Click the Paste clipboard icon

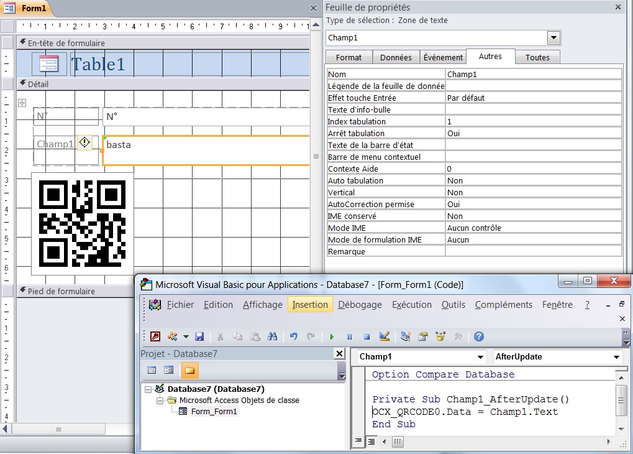tap(255, 336)
